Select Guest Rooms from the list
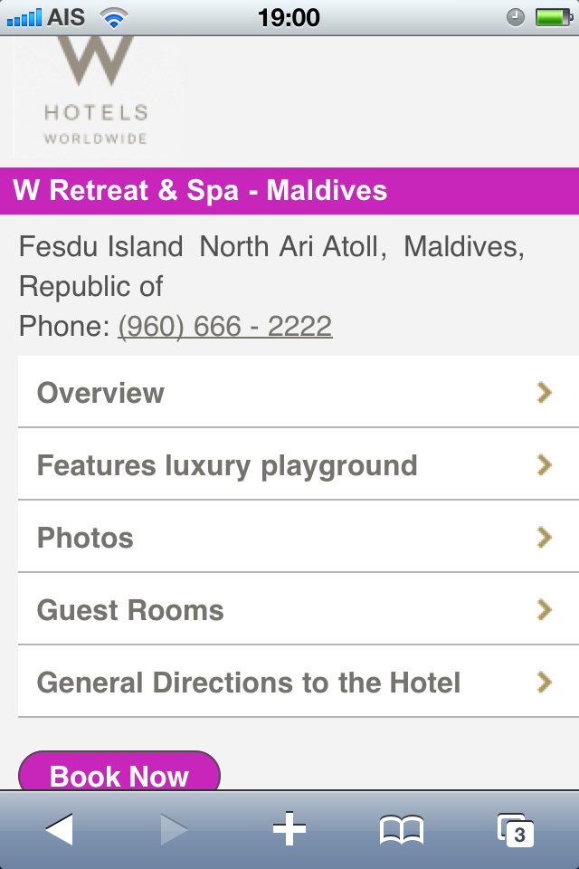Viewport: 579px width, 869px height. 130,610
